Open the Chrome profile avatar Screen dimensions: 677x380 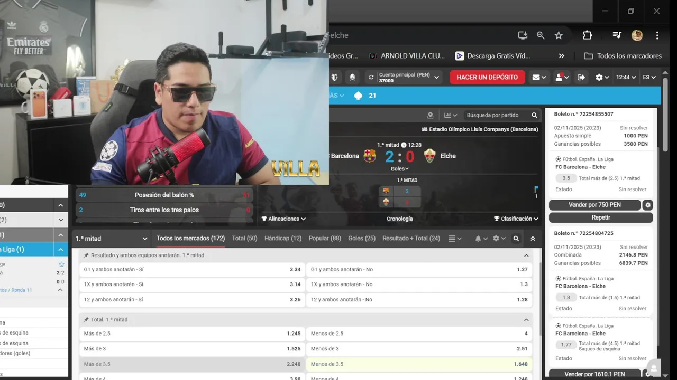point(637,35)
